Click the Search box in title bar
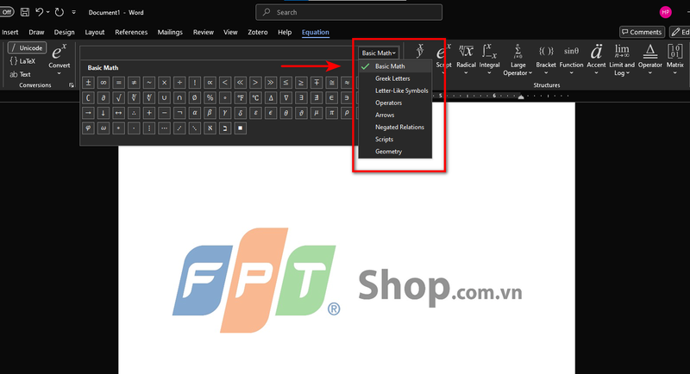 coord(349,12)
